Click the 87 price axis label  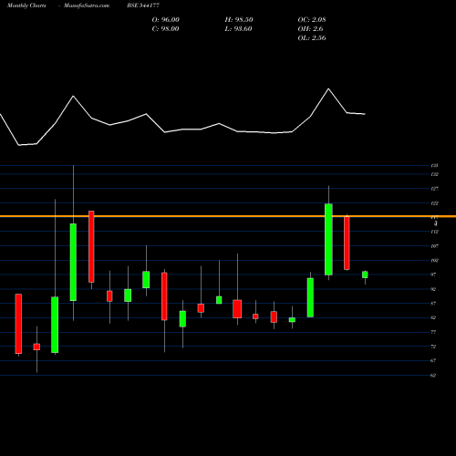tap(433, 304)
